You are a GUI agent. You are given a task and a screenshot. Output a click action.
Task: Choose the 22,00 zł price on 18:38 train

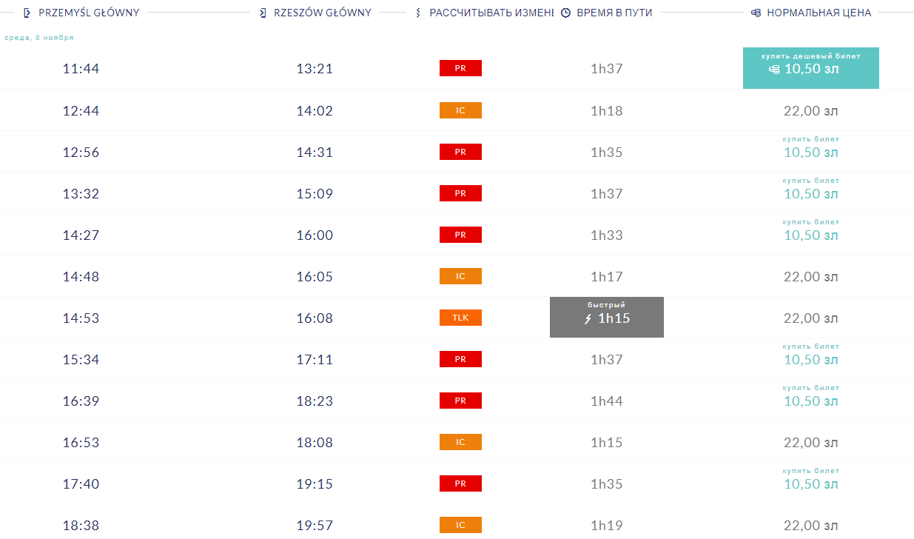(x=811, y=526)
